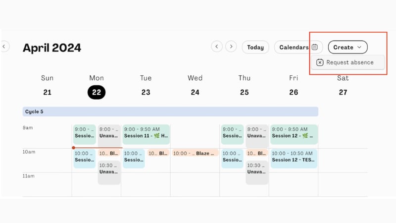Select Request absence from the menu
The width and height of the screenshot is (396, 223).
coord(349,62)
